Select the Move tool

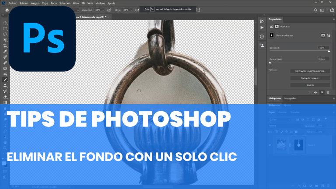(5, 23)
